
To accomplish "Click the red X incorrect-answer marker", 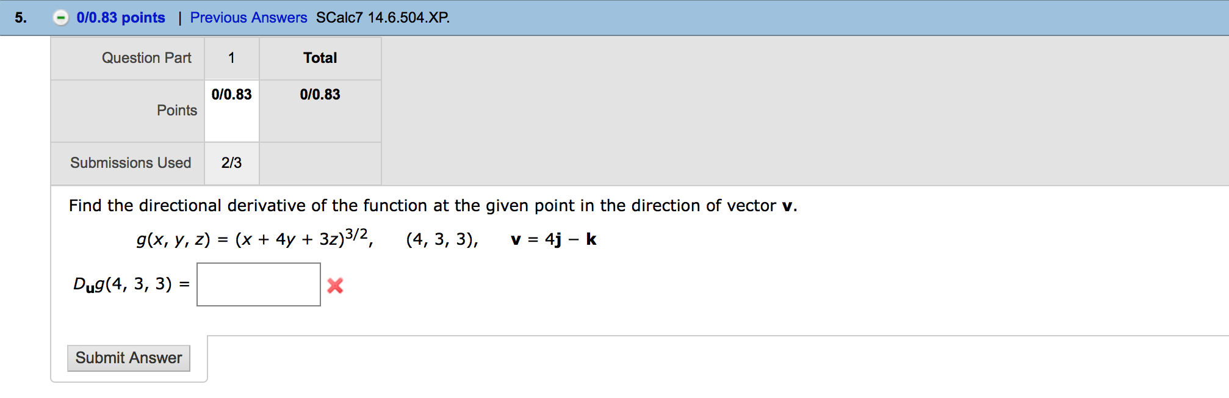I will pos(334,284).
